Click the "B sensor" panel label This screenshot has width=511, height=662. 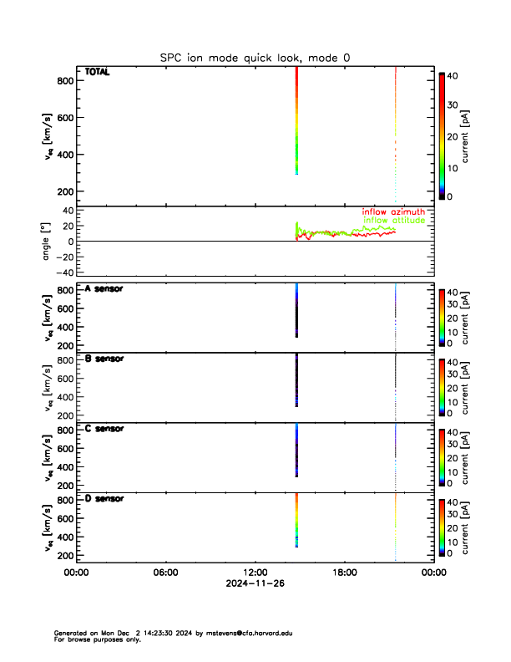pyautogui.click(x=104, y=359)
